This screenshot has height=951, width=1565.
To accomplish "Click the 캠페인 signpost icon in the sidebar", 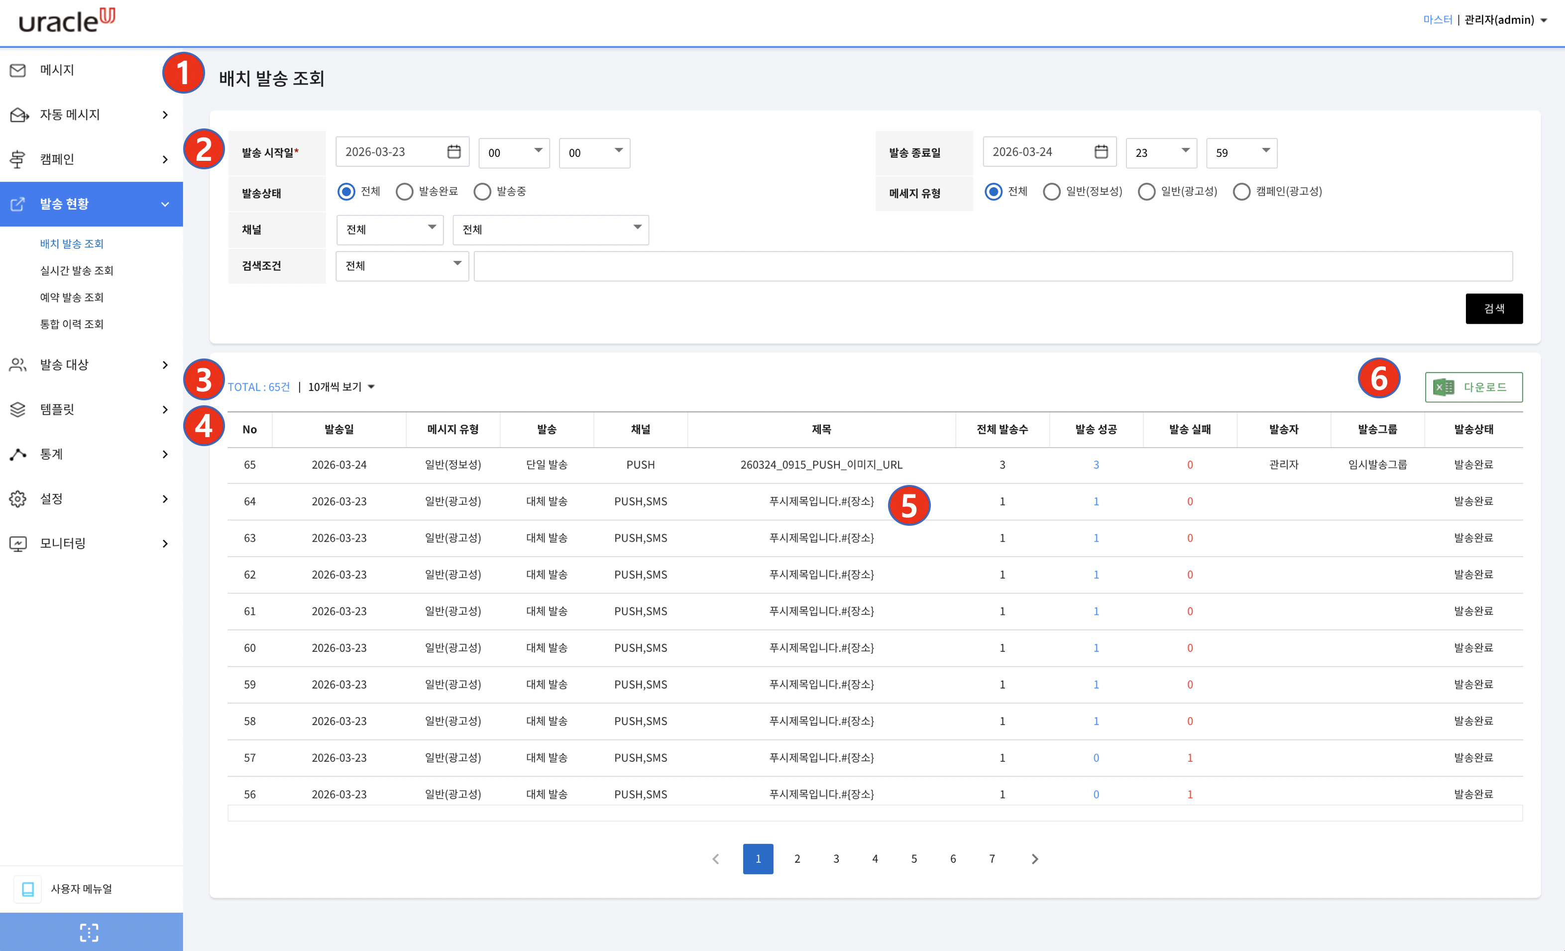I will tap(18, 159).
